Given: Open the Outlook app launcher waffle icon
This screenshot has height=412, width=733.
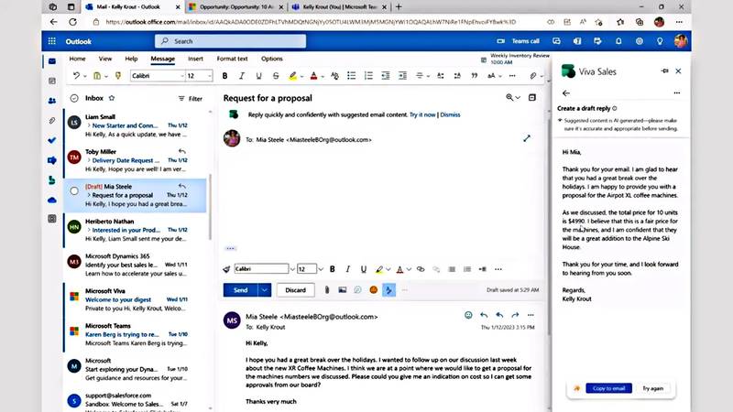Looking at the screenshot, I should tap(52, 41).
